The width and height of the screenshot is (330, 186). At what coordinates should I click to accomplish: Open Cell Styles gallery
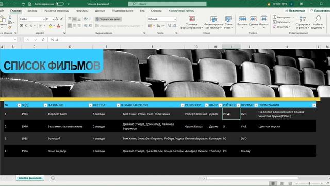tap(228, 22)
